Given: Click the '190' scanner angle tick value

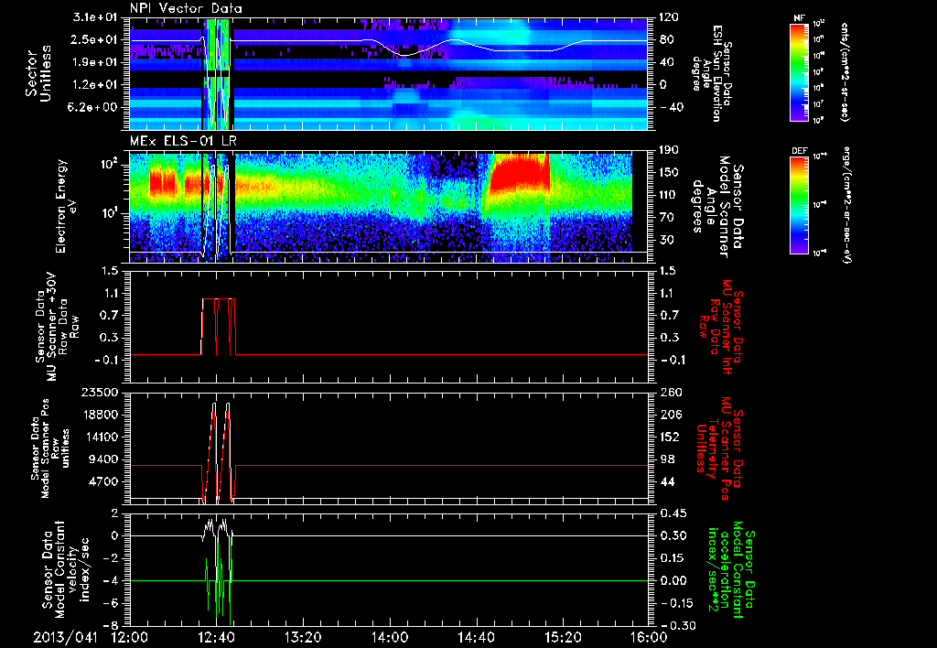Looking at the screenshot, I should 668,150.
